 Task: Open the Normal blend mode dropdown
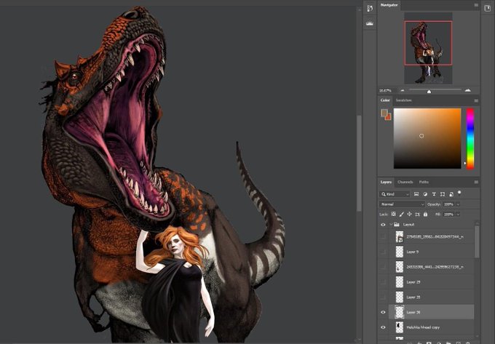(402, 204)
